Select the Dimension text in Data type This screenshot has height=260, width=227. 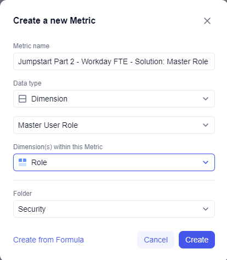(x=49, y=99)
